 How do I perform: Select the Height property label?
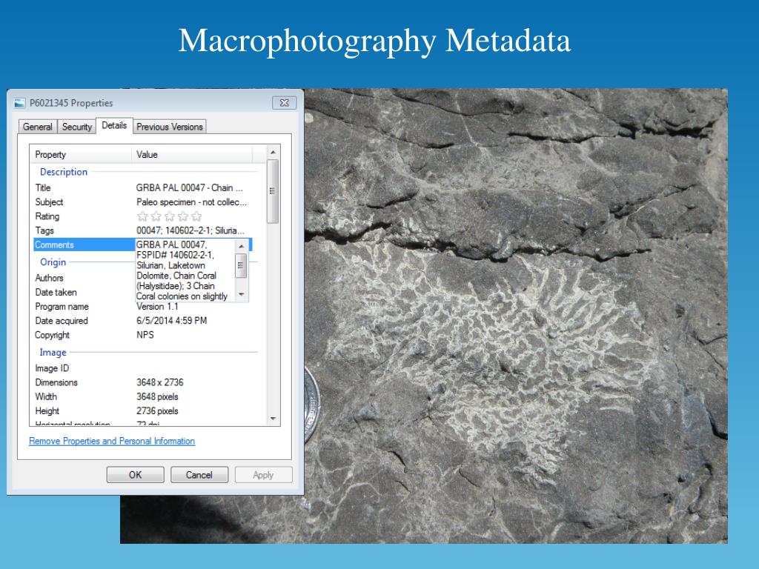[47, 410]
